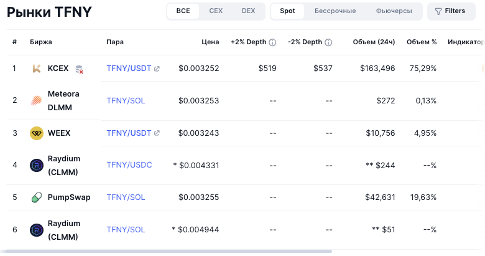Sort by the Объем % column header
485x256 pixels.
[422, 42]
